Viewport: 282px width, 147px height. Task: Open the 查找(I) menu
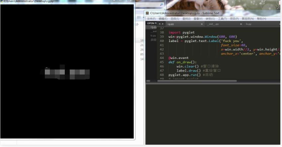point(186,19)
